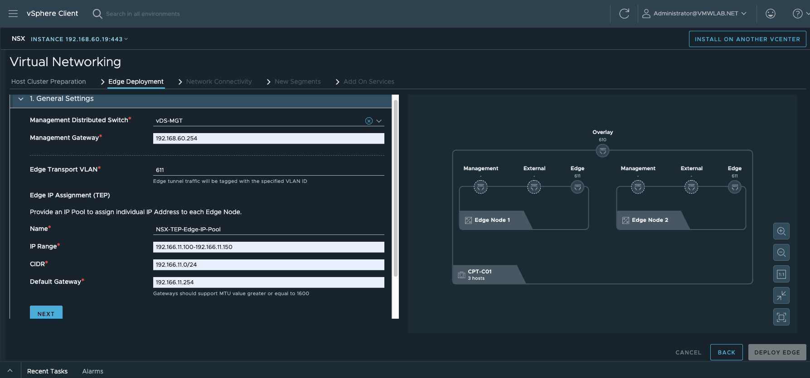810x378 pixels.
Task: Select Edge Node 2 Management port icon
Action: 638,187
